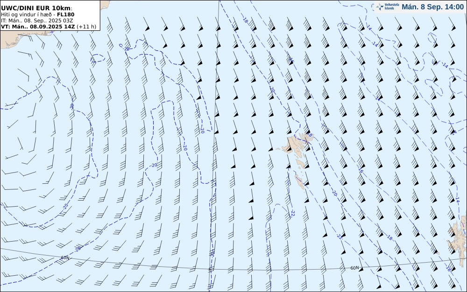
Task: Click the '-22' contour label south of the Faroe Islands
Action: coord(292,213)
